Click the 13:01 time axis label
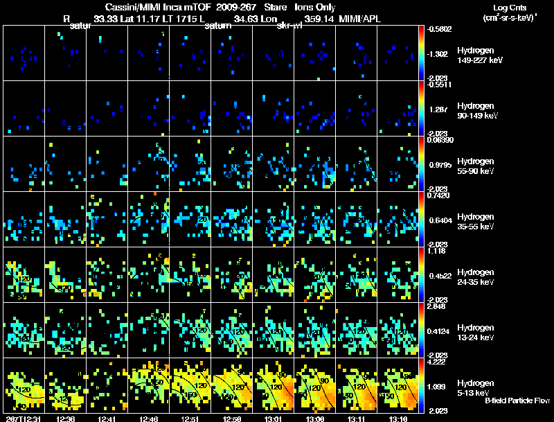The width and height of the screenshot is (554, 422). coord(274,419)
